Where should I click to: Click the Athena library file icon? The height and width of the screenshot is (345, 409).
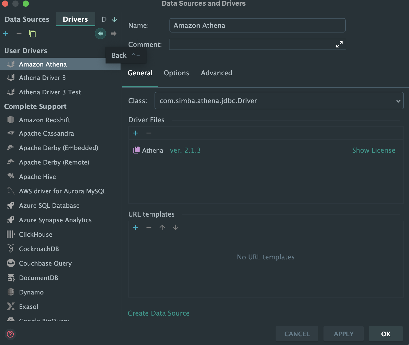137,150
